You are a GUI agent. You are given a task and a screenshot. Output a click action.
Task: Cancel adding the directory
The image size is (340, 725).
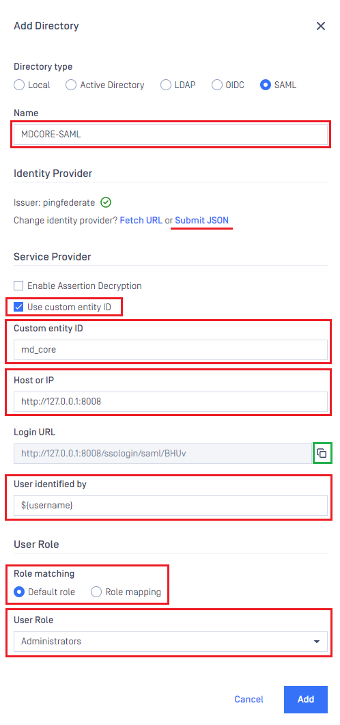tap(249, 699)
